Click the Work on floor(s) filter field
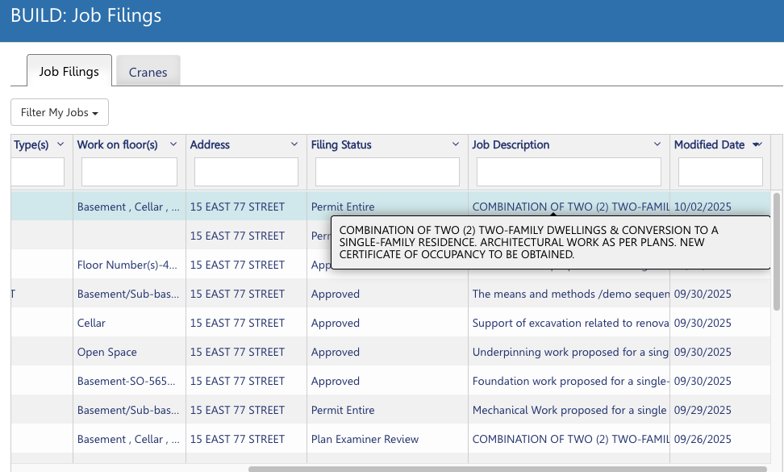The image size is (784, 472). tap(129, 172)
